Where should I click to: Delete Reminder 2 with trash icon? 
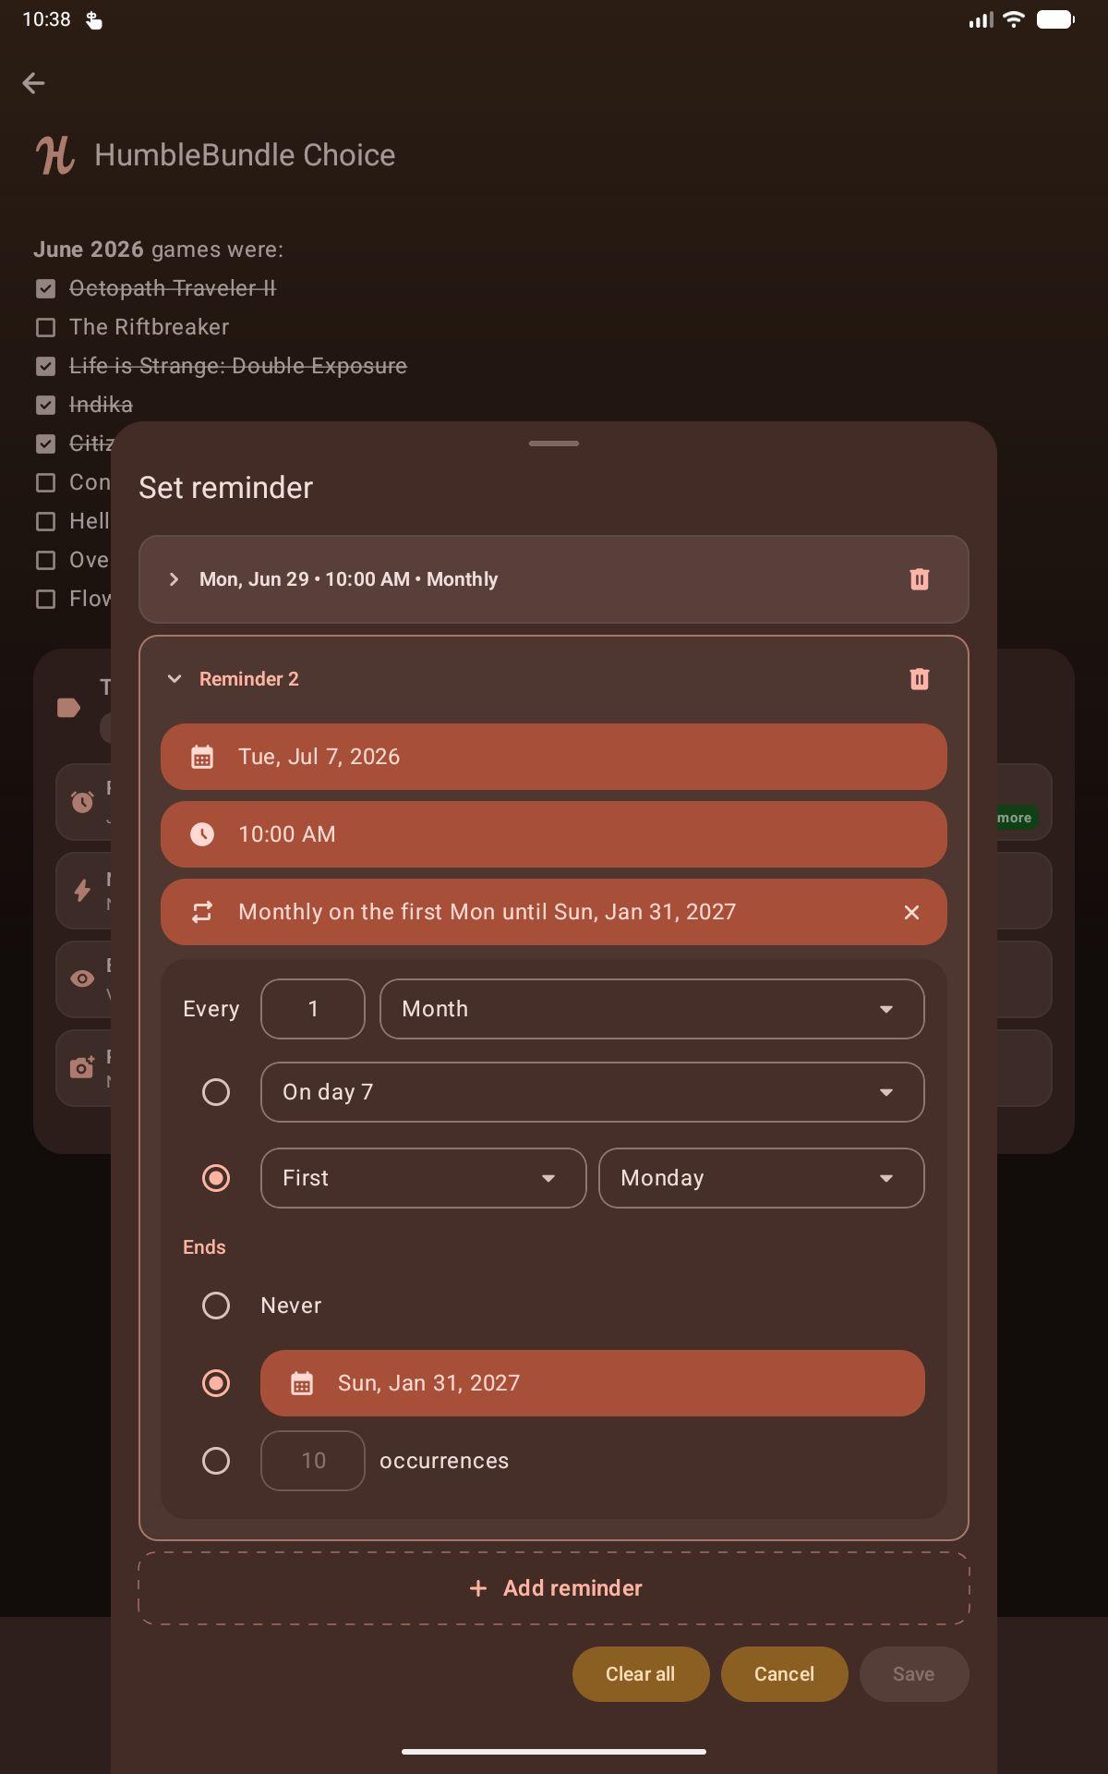click(x=919, y=679)
